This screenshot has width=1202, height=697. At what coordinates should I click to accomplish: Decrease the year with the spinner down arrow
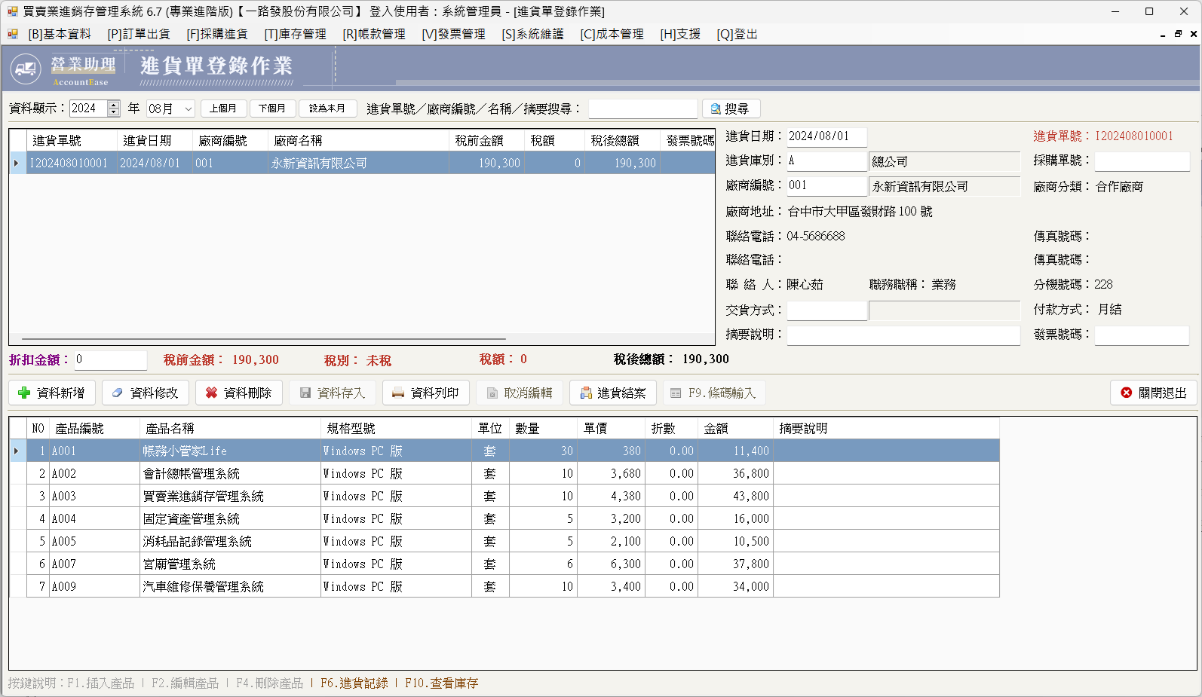(x=114, y=112)
